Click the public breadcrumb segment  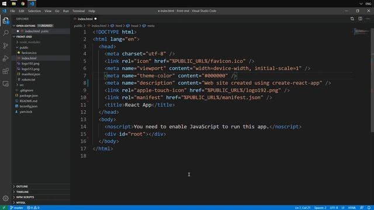pos(78,26)
